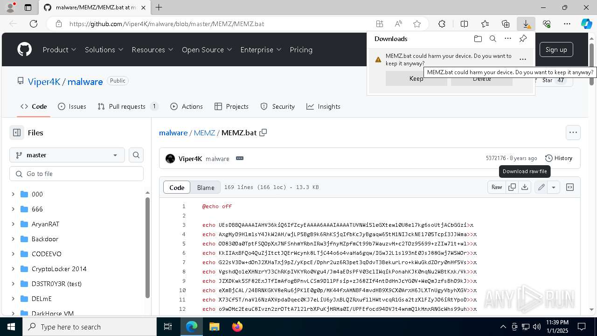Screen dimensions: 597x336
Task: Expand the CryptoLocker 2014 folder
Action: click(x=13, y=269)
